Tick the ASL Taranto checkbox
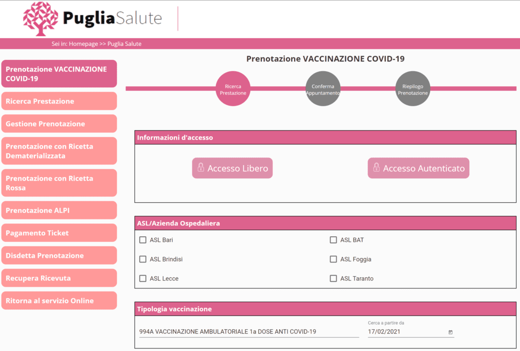 click(333, 278)
